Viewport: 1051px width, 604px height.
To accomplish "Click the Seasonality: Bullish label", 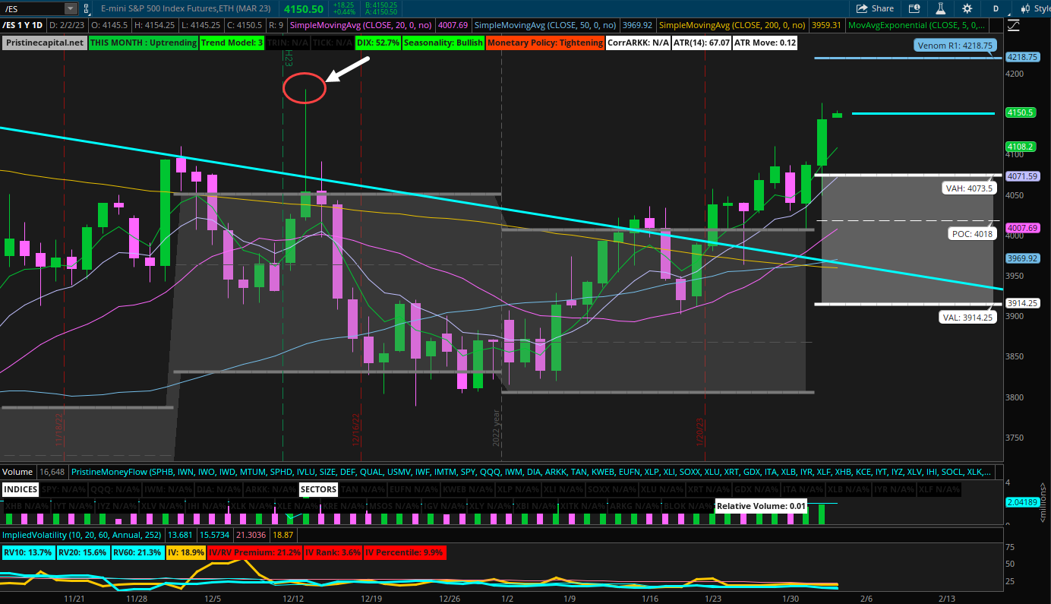I will tap(443, 43).
